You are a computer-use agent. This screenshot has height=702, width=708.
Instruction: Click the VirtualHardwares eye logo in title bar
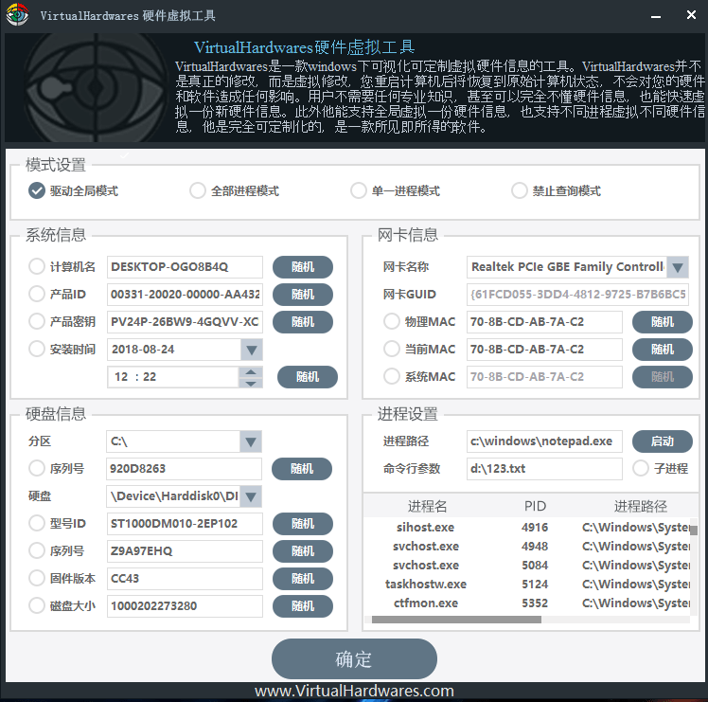(17, 14)
